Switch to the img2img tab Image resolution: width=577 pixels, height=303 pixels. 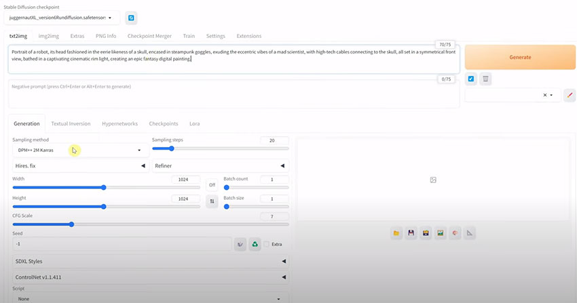49,36
